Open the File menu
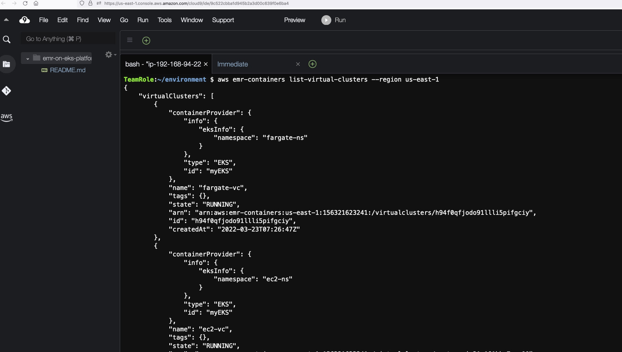This screenshot has width=622, height=352. pyautogui.click(x=43, y=20)
